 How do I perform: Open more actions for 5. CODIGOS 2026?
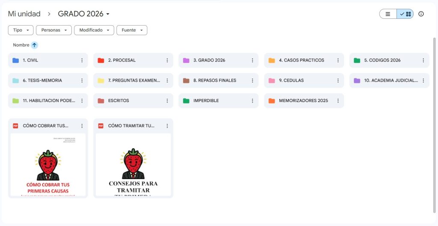423,60
